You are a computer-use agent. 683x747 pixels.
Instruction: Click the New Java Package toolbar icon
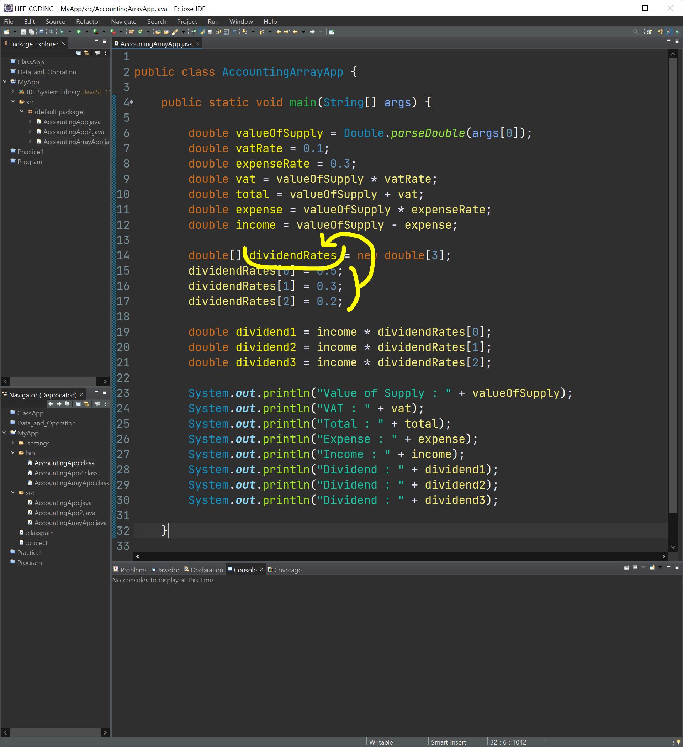[x=131, y=32]
